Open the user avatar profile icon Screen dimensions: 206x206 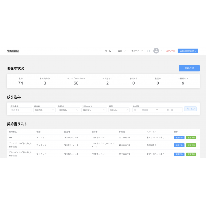click(156, 51)
